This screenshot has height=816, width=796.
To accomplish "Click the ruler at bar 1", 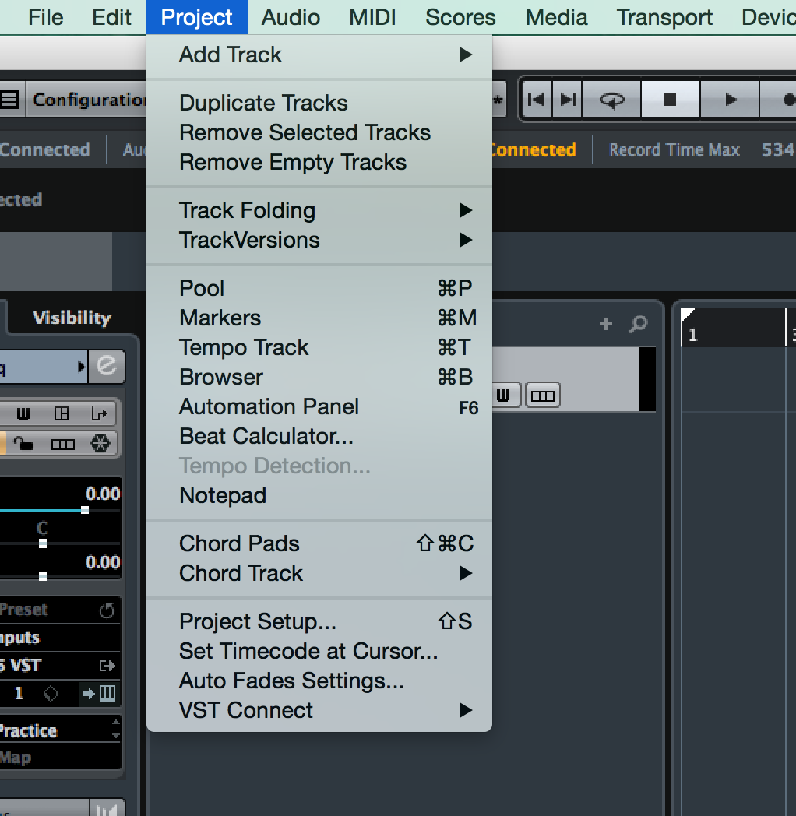I will click(x=693, y=335).
